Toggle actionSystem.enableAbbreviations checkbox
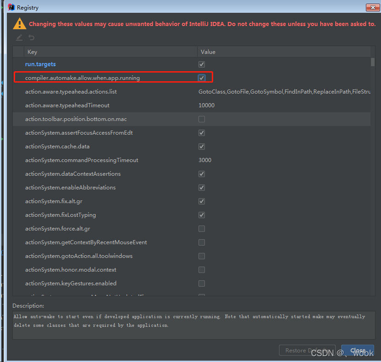The image size is (381, 362). 201,188
